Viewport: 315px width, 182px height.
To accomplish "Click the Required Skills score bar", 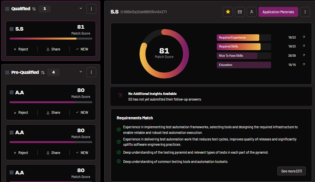I will [x=243, y=46].
